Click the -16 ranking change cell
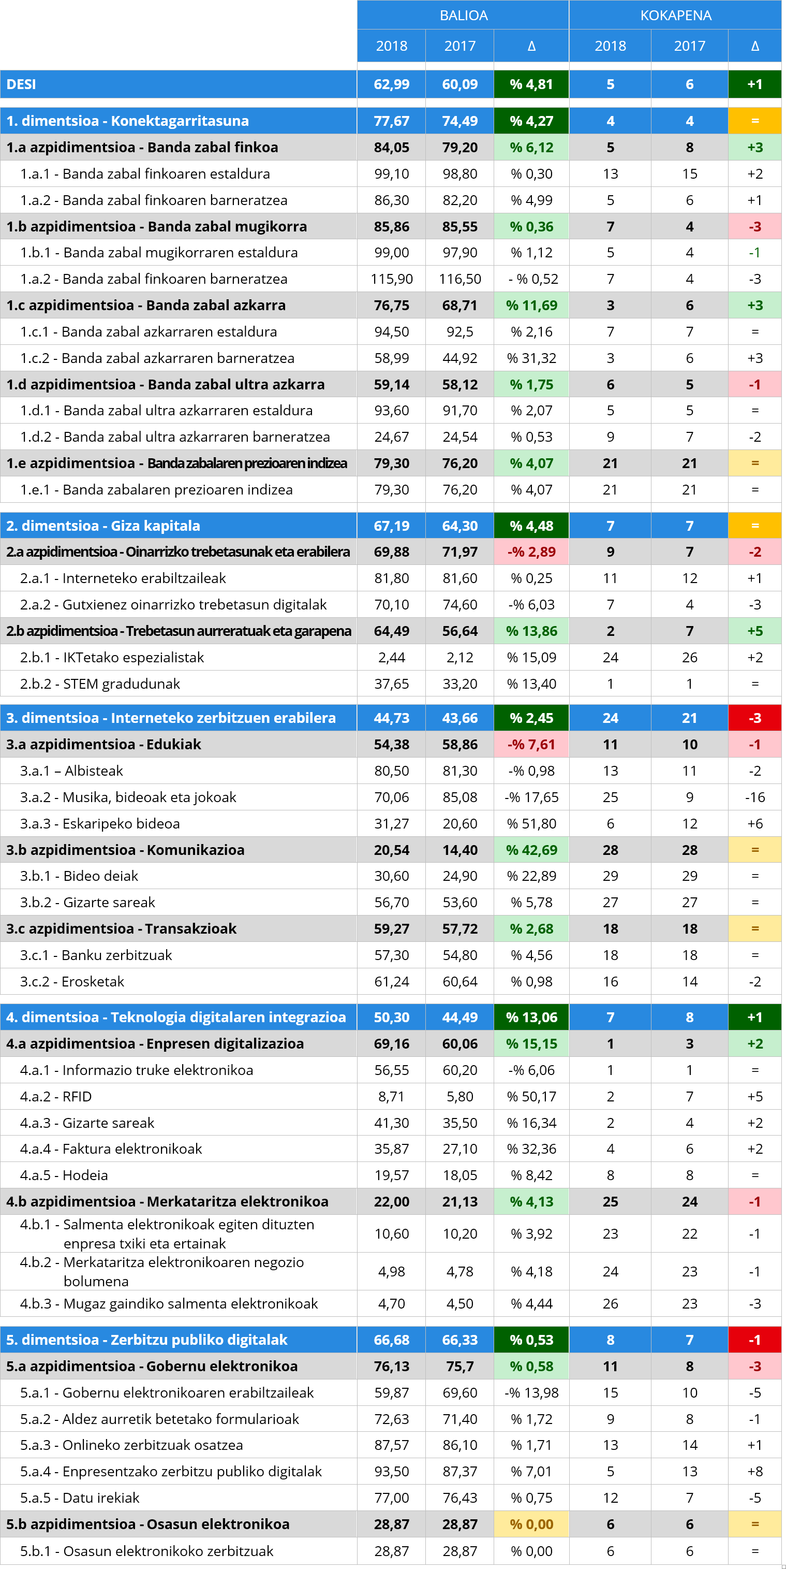The image size is (786, 1569). click(754, 797)
